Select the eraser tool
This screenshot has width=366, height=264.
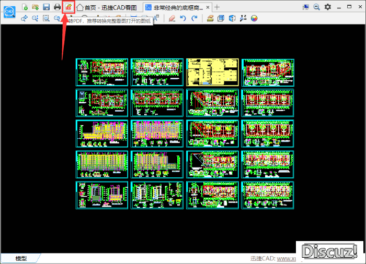coord(172,18)
